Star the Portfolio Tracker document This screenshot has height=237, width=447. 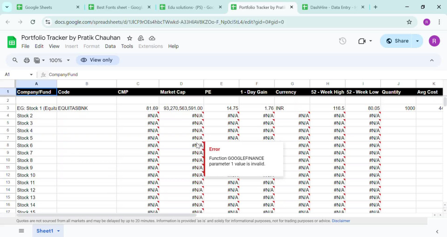point(130,38)
